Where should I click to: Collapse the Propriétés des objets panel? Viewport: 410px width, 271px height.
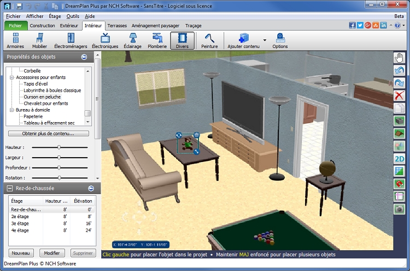84,57
